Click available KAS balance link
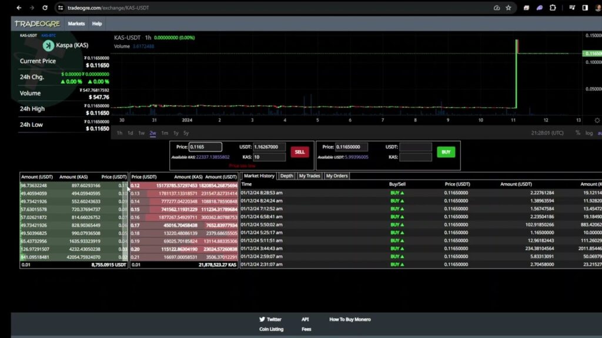Image resolution: width=602 pixels, height=338 pixels. [x=213, y=157]
